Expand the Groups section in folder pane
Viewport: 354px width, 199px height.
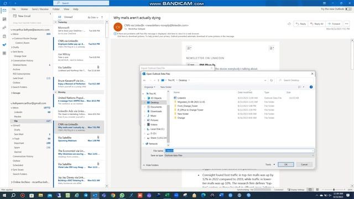(x=12, y=93)
